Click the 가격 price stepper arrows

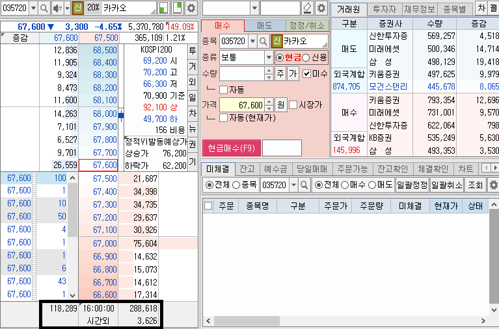tap(269, 104)
